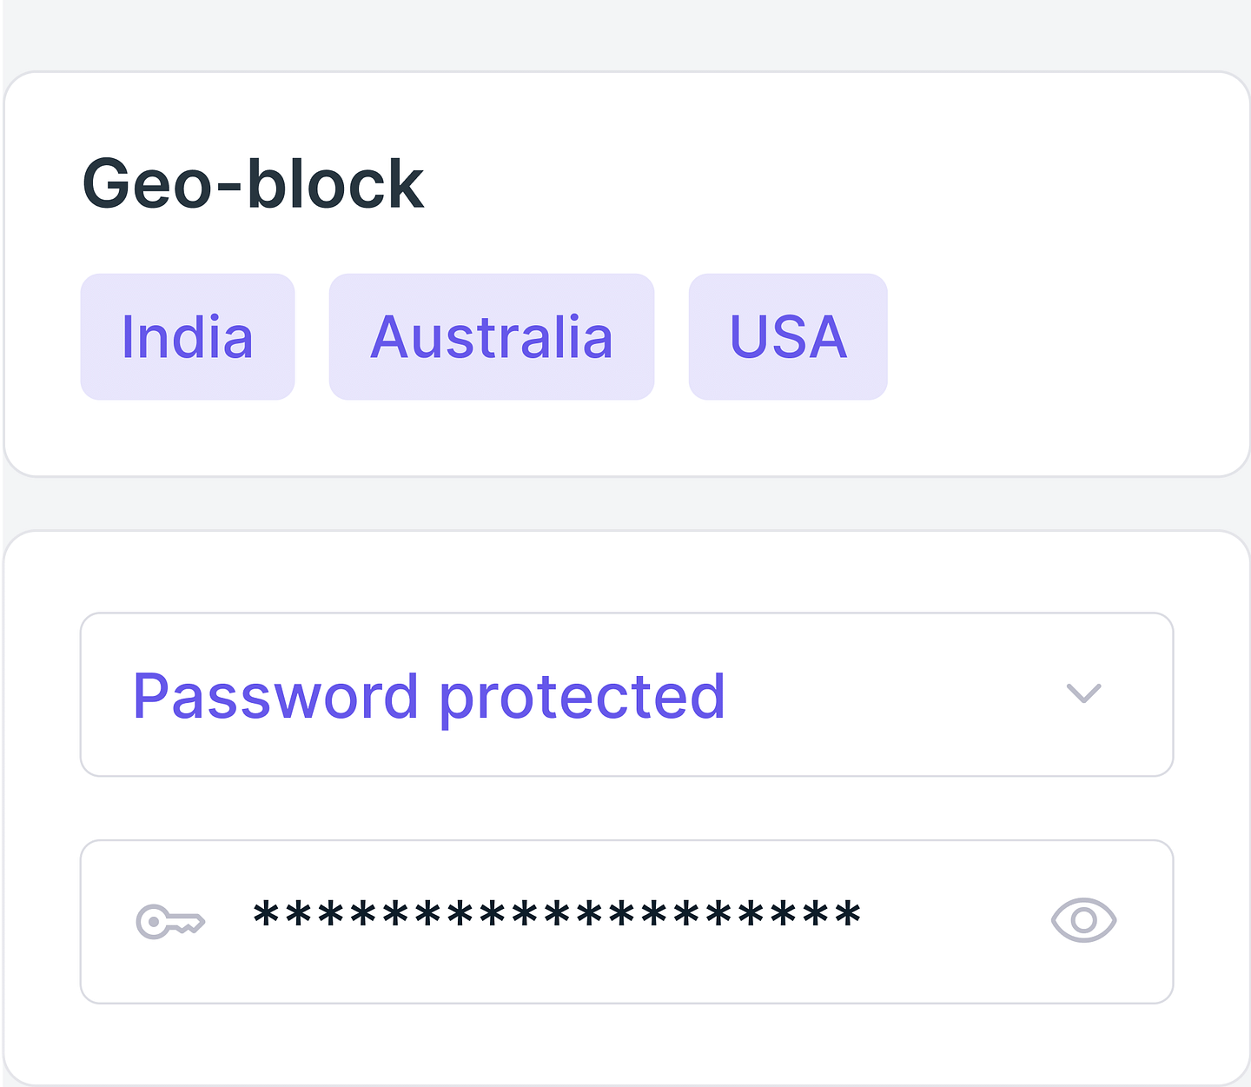Click the asterisks in the password box
Image resolution: width=1251 pixels, height=1087 pixels.
pyautogui.click(x=557, y=915)
